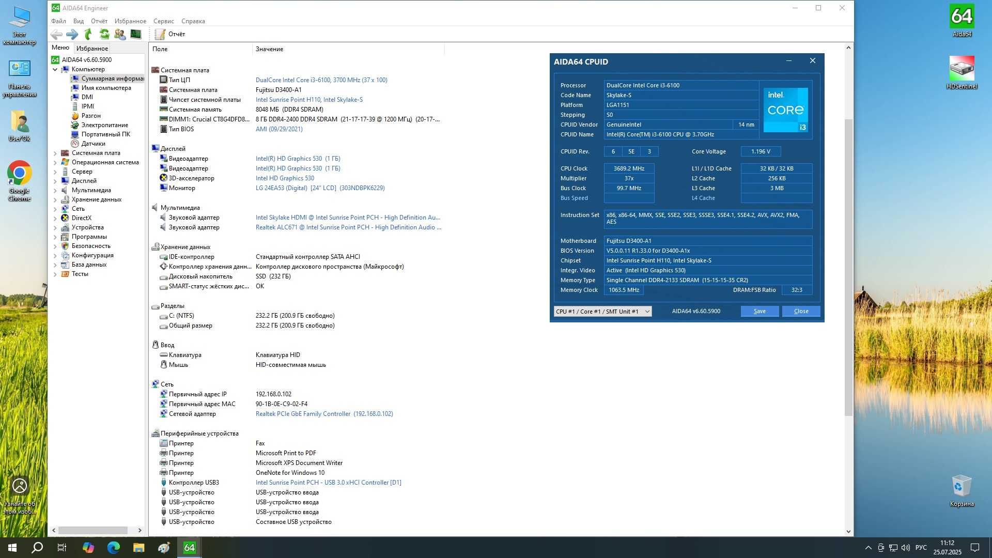The width and height of the screenshot is (992, 558).
Task: Click the Up level green arrow icon
Action: (x=88, y=34)
